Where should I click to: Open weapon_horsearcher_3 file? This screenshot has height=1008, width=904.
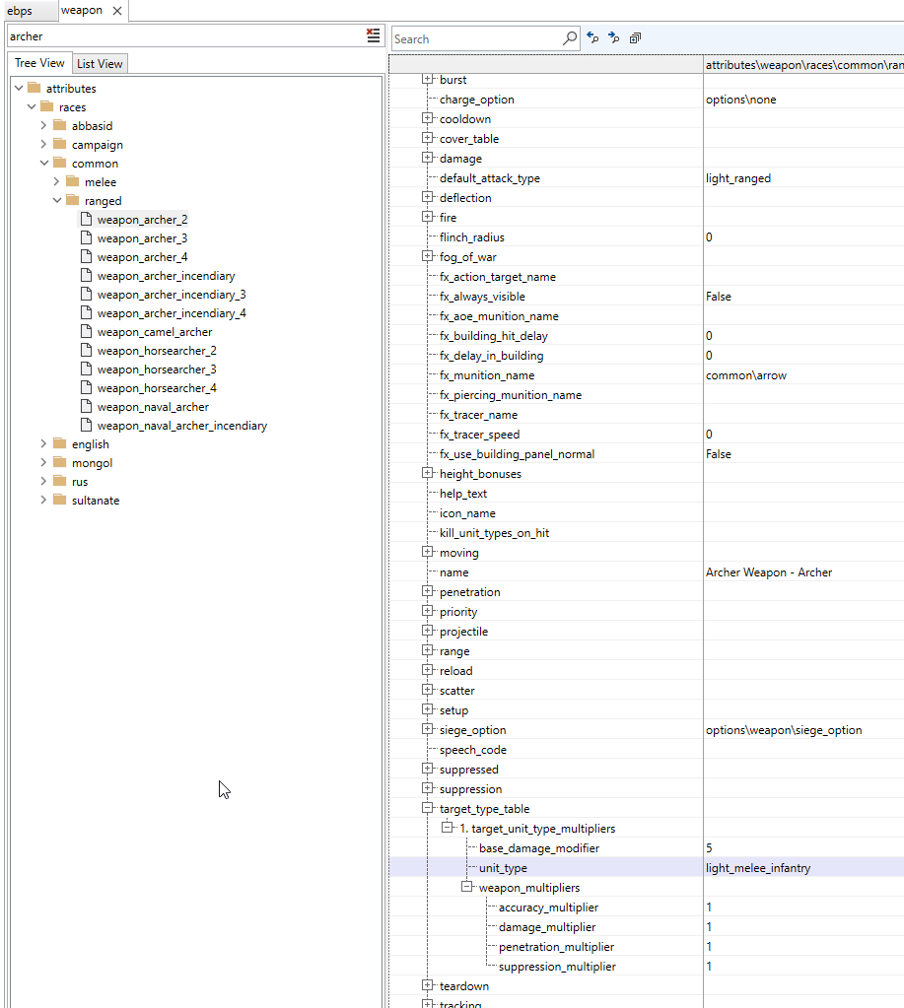[x=157, y=369]
